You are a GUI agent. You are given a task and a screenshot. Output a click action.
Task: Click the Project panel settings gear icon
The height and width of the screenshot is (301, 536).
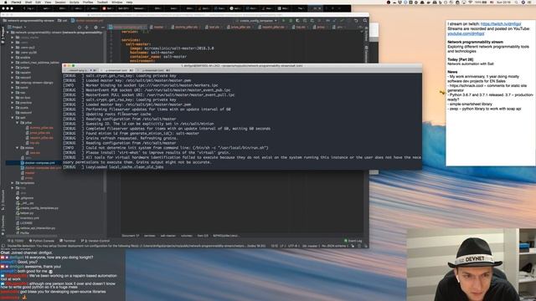(x=95, y=28)
